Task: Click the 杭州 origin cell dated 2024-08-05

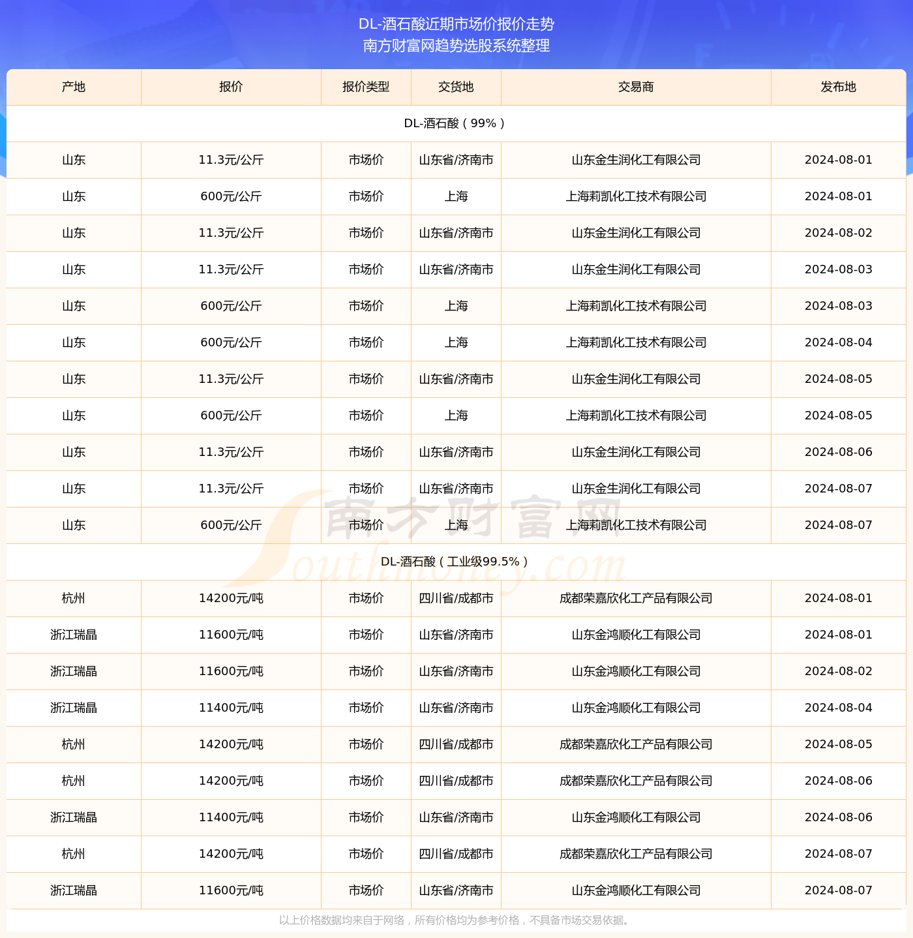Action: click(74, 744)
